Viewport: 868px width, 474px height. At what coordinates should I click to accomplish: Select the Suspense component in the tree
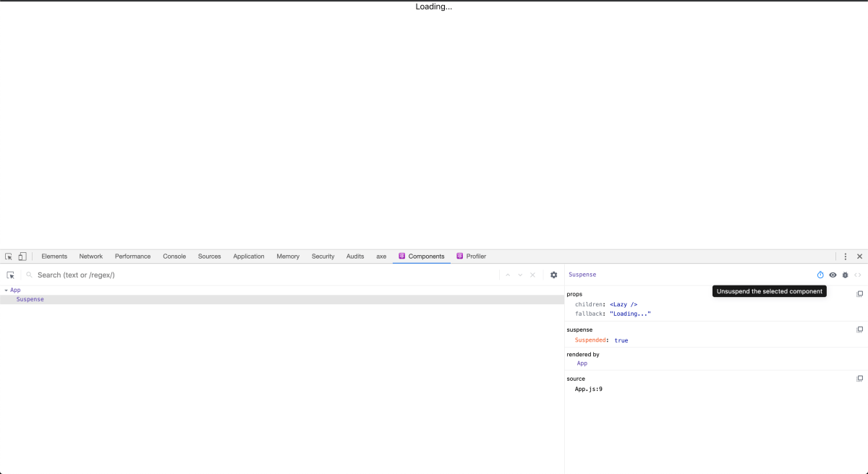pos(30,298)
